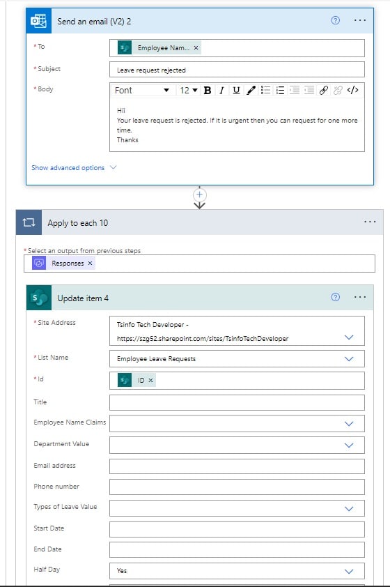Image resolution: width=390 pixels, height=587 pixels.
Task: Expand the Department Value dropdown
Action: coord(349,445)
